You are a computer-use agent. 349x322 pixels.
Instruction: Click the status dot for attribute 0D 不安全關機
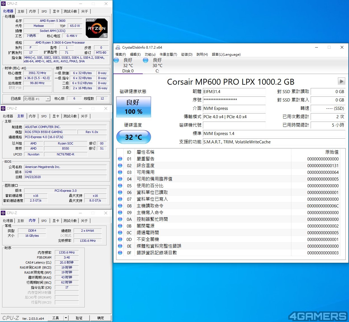click(120, 239)
